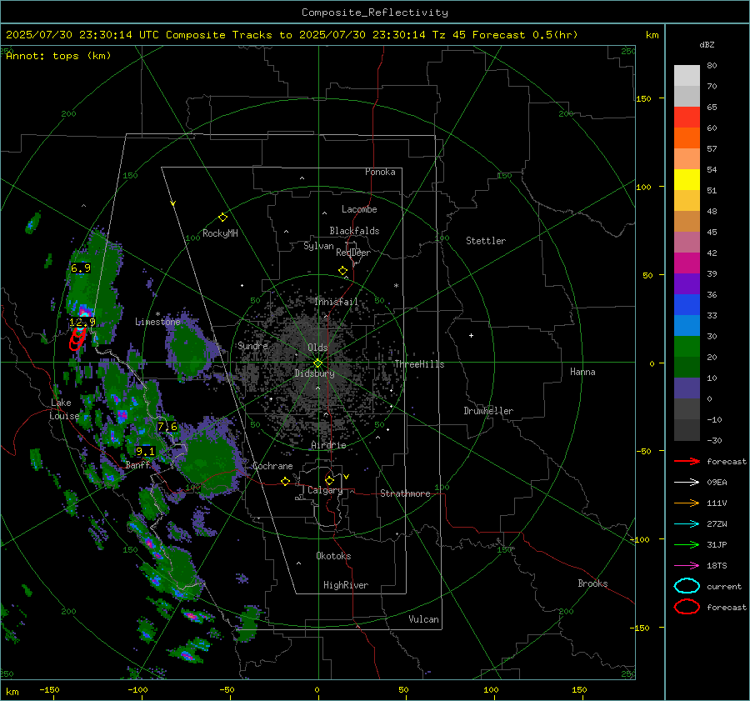
Task: Click the Blackfalds city label
Action: pos(354,231)
